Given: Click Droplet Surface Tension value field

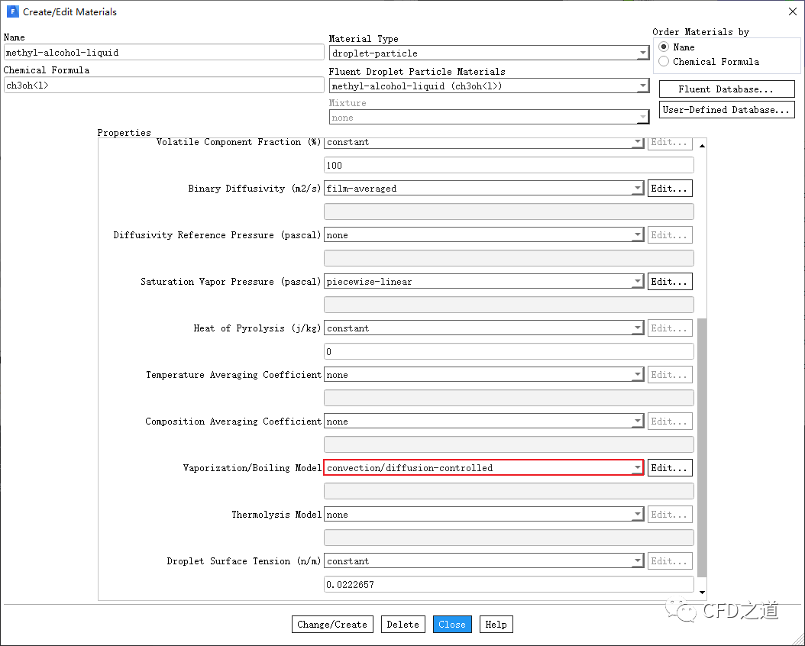Looking at the screenshot, I should pyautogui.click(x=508, y=585).
